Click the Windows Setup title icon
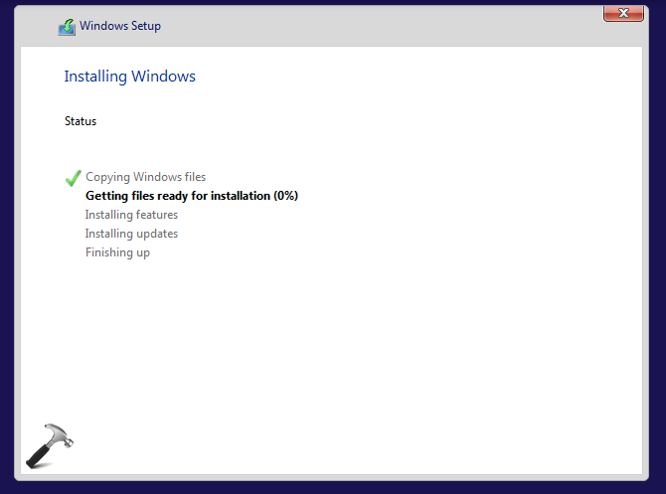Viewport: 666px width, 494px height. pyautogui.click(x=68, y=27)
